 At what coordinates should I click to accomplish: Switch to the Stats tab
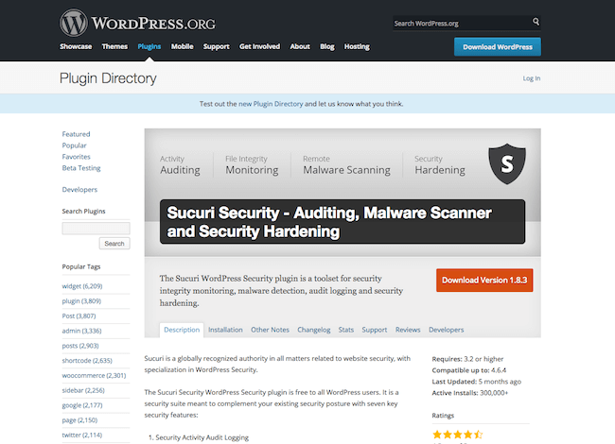tap(346, 330)
